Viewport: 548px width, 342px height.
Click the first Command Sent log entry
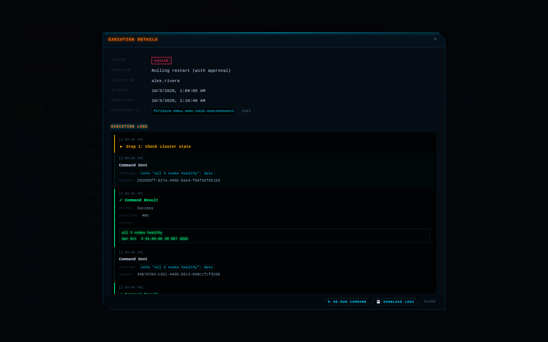[274, 169]
